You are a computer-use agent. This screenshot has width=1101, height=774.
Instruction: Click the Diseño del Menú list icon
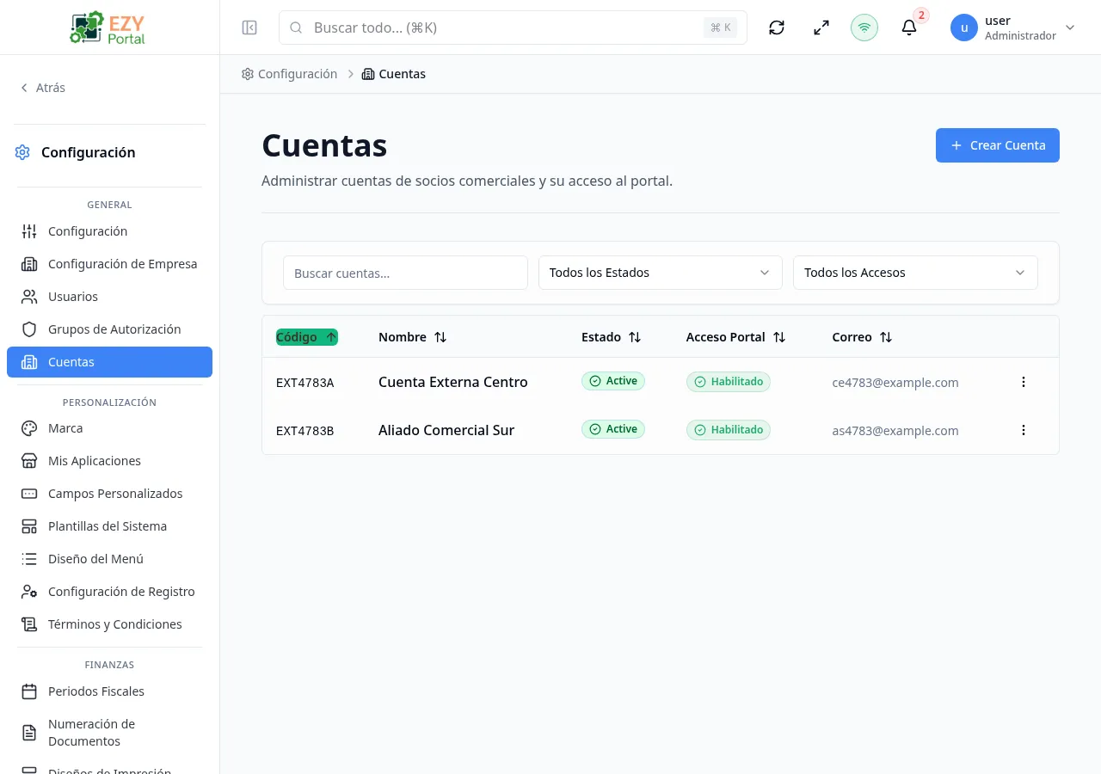pyautogui.click(x=29, y=559)
